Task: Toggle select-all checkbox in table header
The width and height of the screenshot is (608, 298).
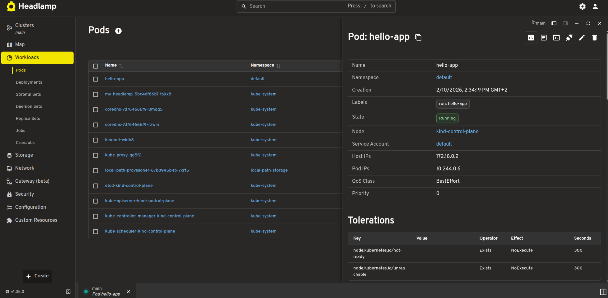Action: click(96, 66)
